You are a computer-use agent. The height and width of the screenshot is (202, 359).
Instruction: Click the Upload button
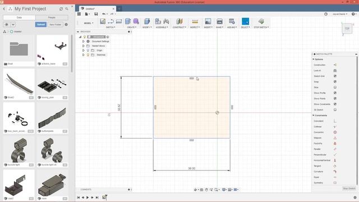(x=41, y=25)
